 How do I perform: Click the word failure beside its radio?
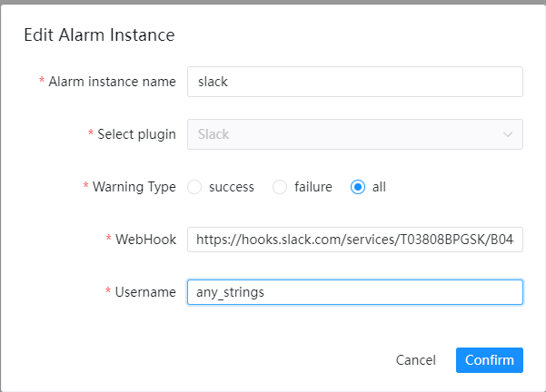point(313,187)
